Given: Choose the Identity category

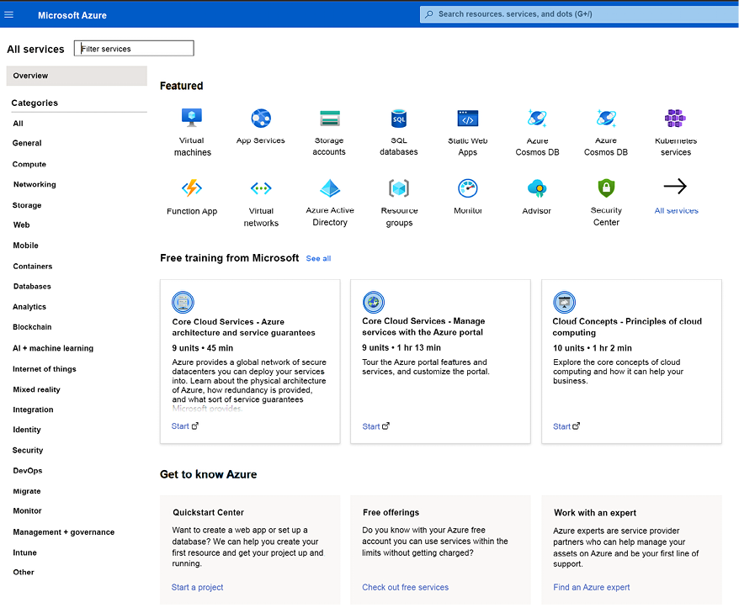Looking at the screenshot, I should [x=26, y=430].
